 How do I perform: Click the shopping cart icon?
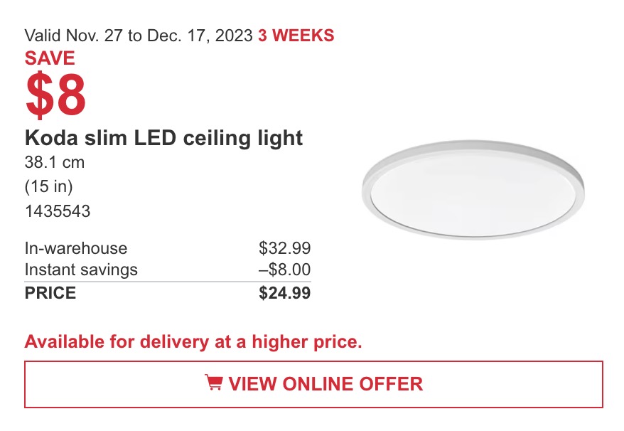pyautogui.click(x=214, y=383)
